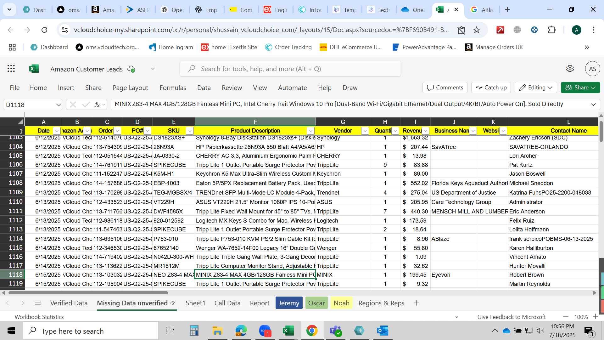Open the Page Layout ribbon tab
This screenshot has height=340, width=604.
coord(130,88)
